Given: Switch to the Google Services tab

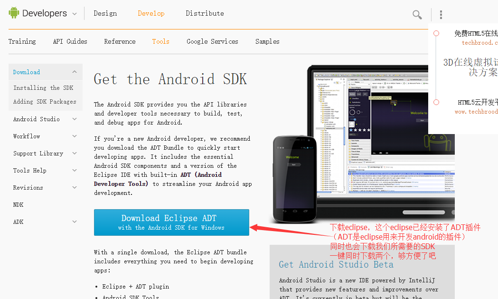Looking at the screenshot, I should [212, 41].
